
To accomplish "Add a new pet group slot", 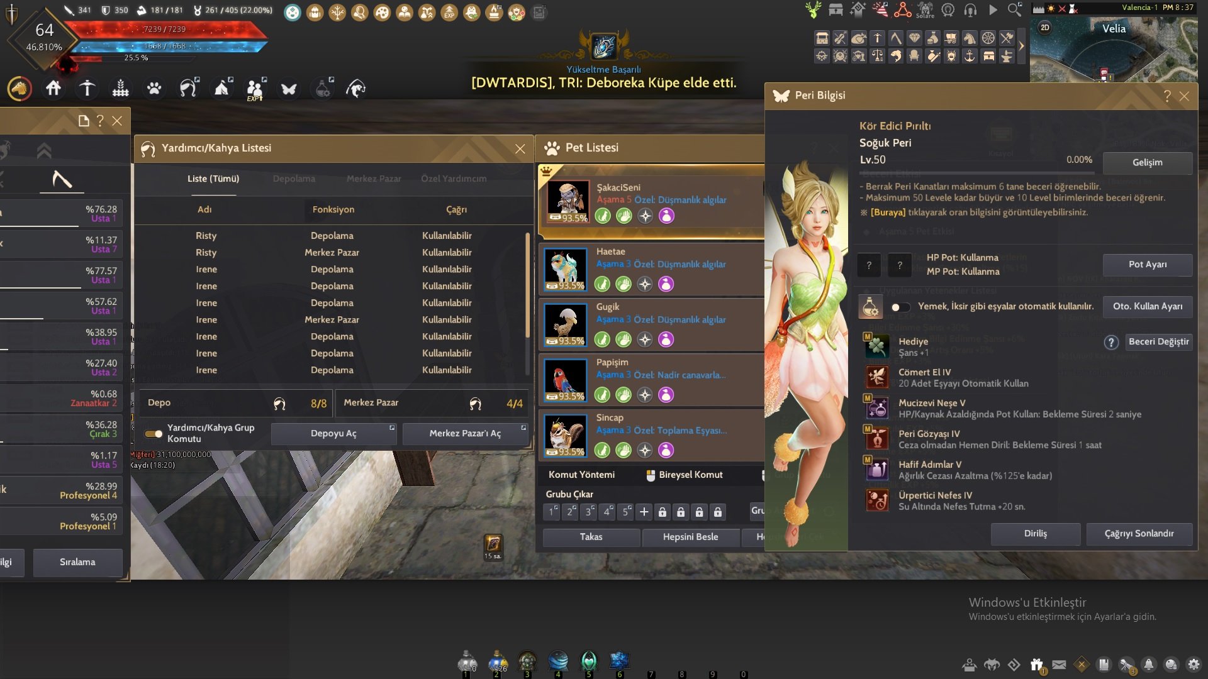I will 644,512.
